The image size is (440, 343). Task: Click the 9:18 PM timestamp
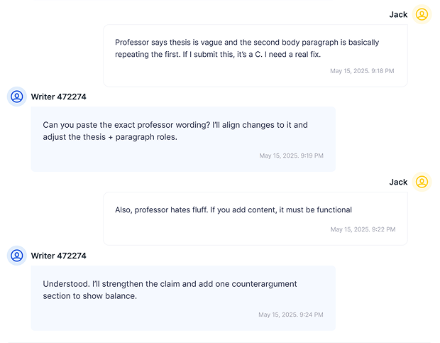362,71
